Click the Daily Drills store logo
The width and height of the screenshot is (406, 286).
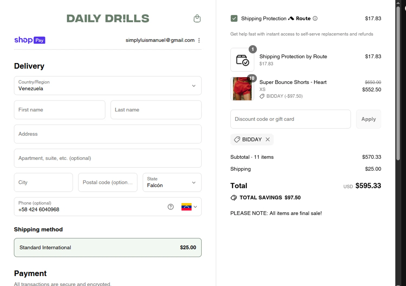pos(108,18)
